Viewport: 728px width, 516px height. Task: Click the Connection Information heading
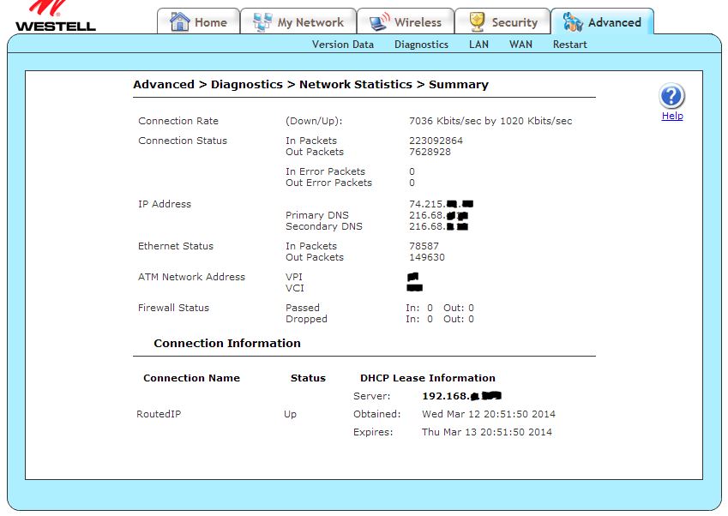point(227,344)
